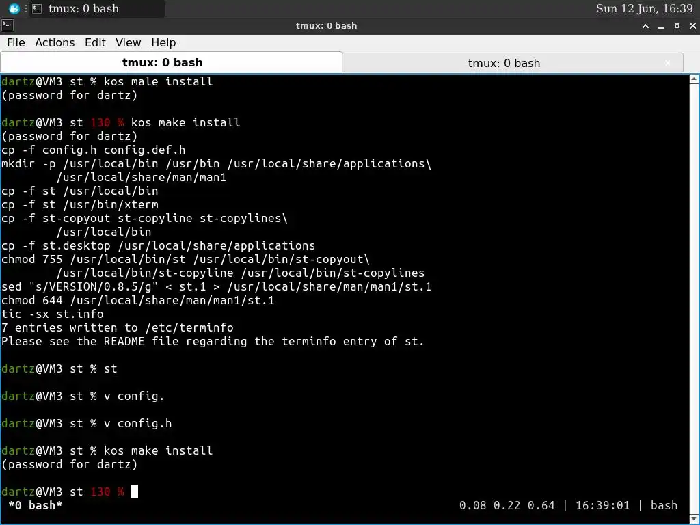Click the panel clock Sun 12 Jun, 16:39
The image size is (700, 525).
point(644,8)
